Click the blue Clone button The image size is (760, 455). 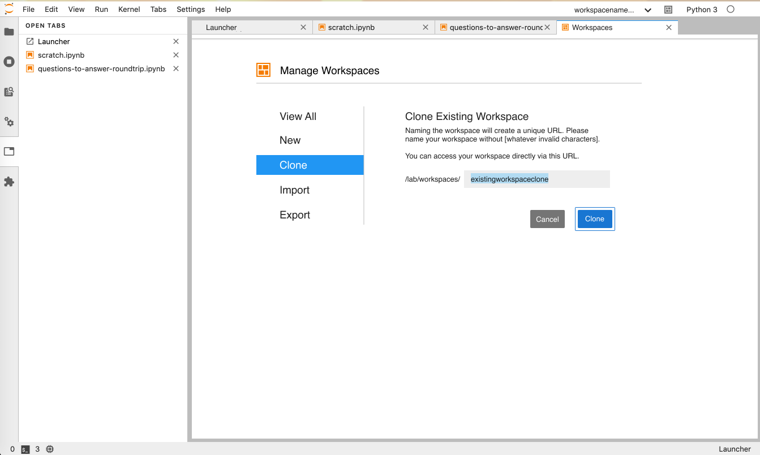click(595, 219)
